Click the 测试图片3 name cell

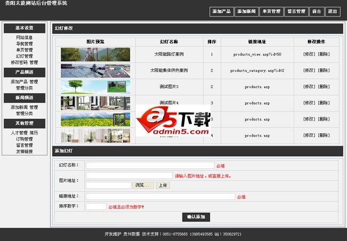tap(169, 87)
